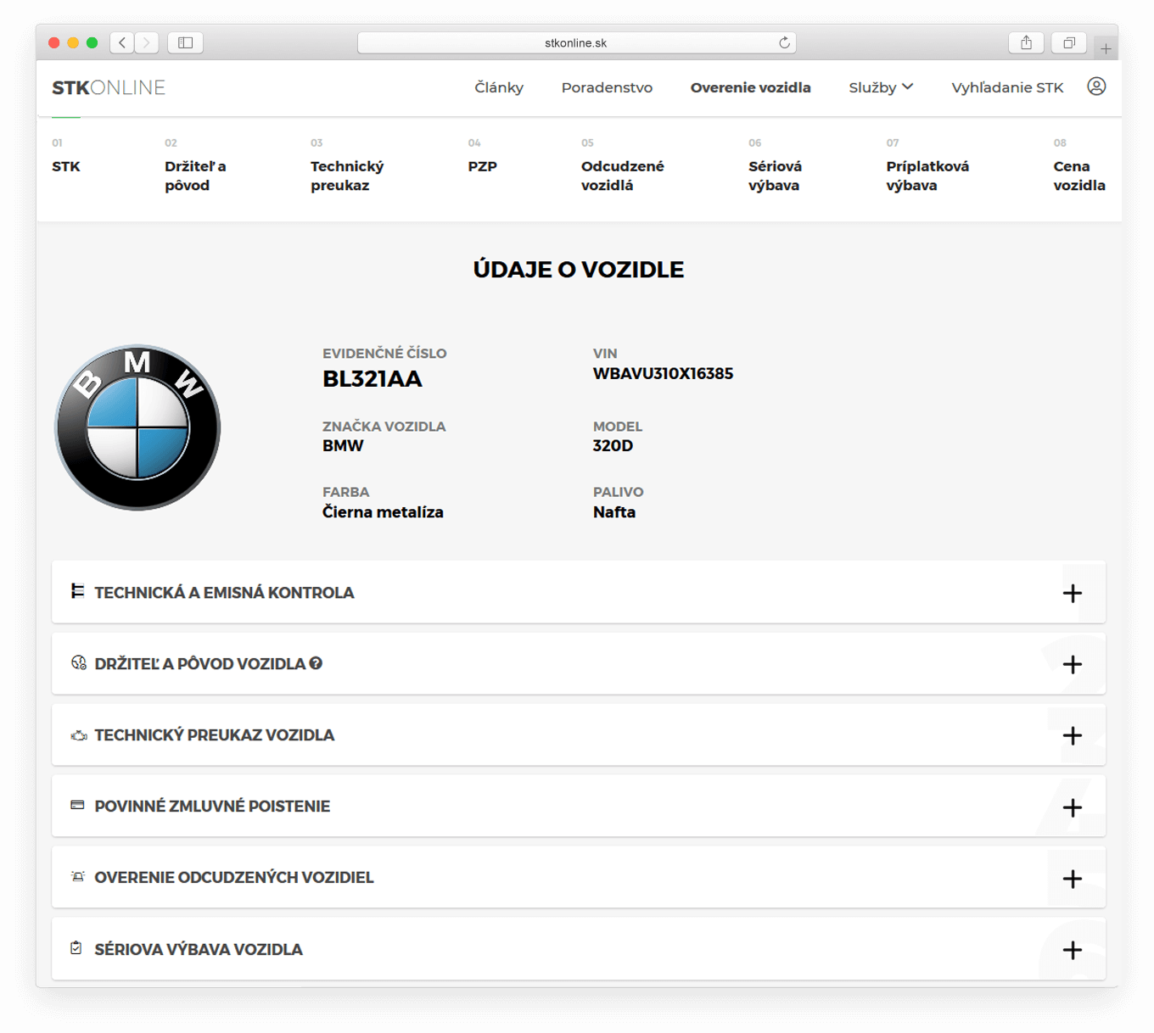Go back with browser back arrow
Viewport: 1154px width, 1033px height.
tap(122, 42)
